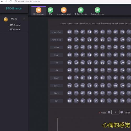Expand BTC-10 with the plus icon
This screenshot has height=131, width=131.
tap(24, 19)
